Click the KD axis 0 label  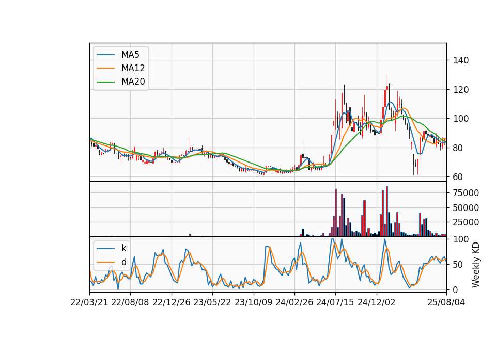pos(456,289)
